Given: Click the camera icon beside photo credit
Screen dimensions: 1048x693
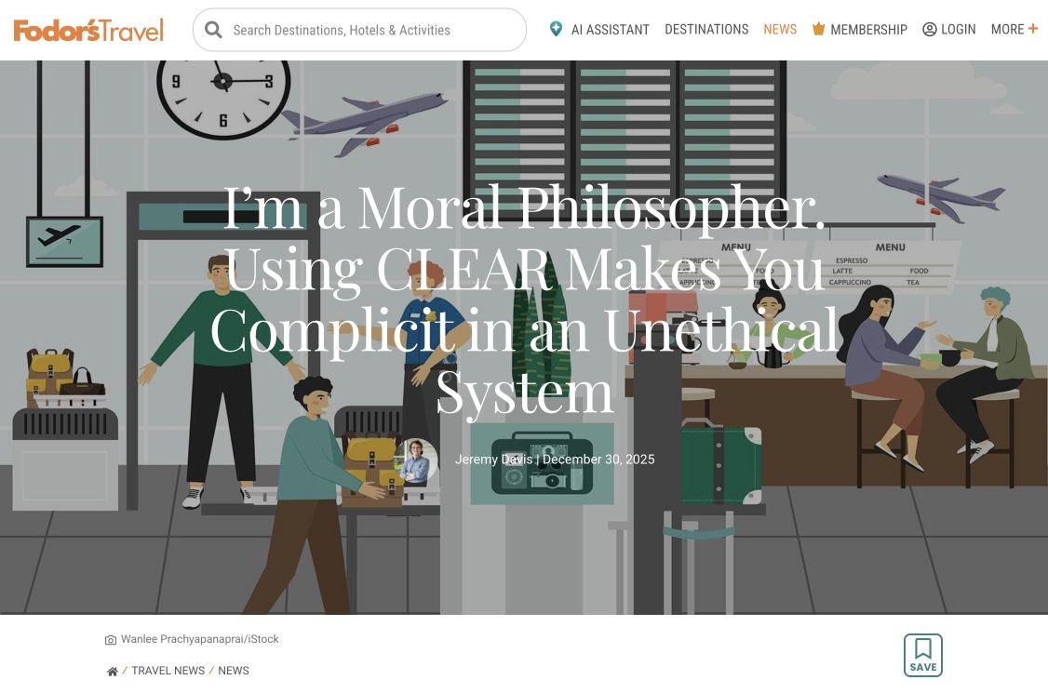Looking at the screenshot, I should 110,640.
